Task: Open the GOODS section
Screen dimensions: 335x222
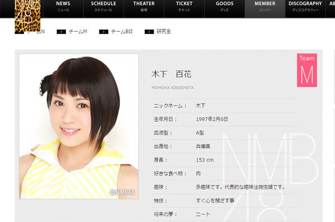Action: (x=224, y=9)
